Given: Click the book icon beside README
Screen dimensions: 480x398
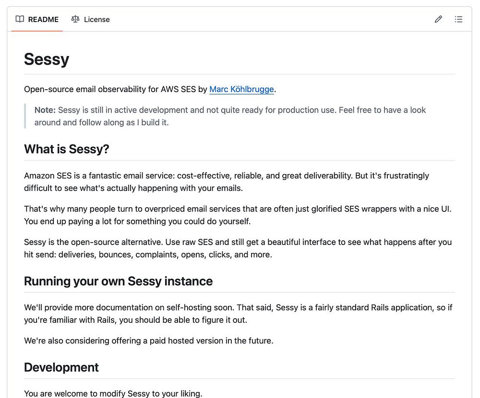Looking at the screenshot, I should click(x=20, y=20).
